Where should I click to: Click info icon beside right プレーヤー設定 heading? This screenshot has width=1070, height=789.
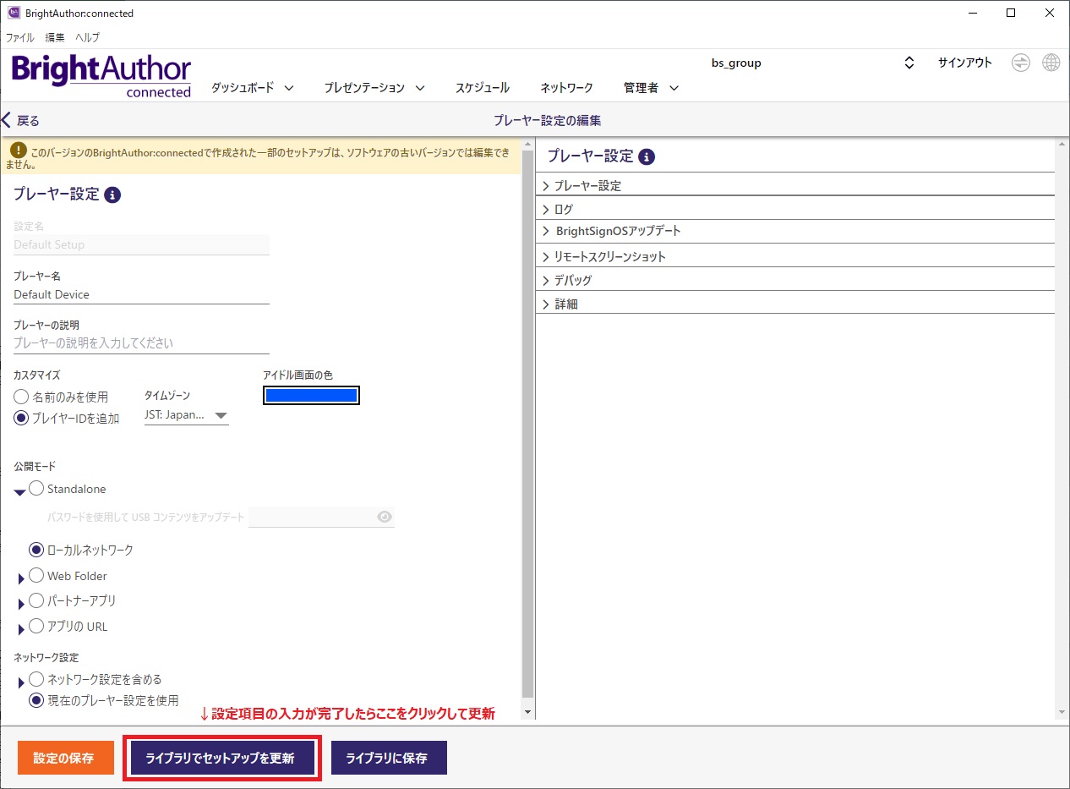coord(647,156)
